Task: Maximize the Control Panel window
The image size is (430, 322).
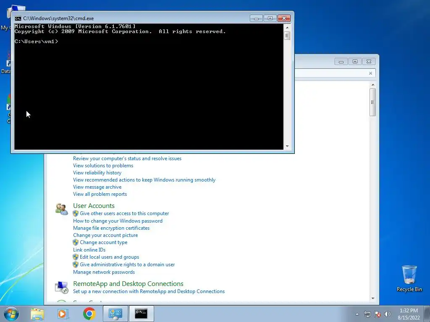Action: tap(355, 62)
